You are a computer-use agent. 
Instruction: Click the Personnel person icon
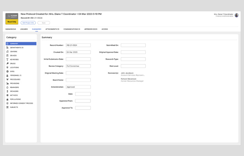pos(7,75)
